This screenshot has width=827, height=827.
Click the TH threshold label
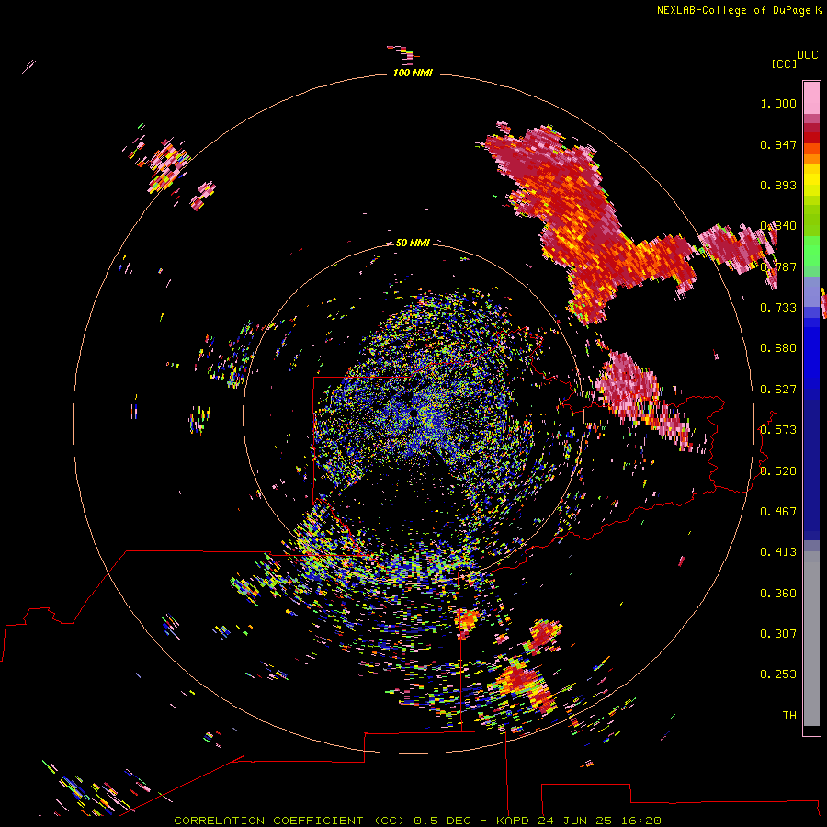[x=789, y=716]
